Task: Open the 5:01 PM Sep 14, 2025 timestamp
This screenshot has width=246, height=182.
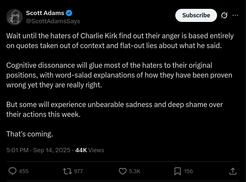Action: (x=38, y=150)
